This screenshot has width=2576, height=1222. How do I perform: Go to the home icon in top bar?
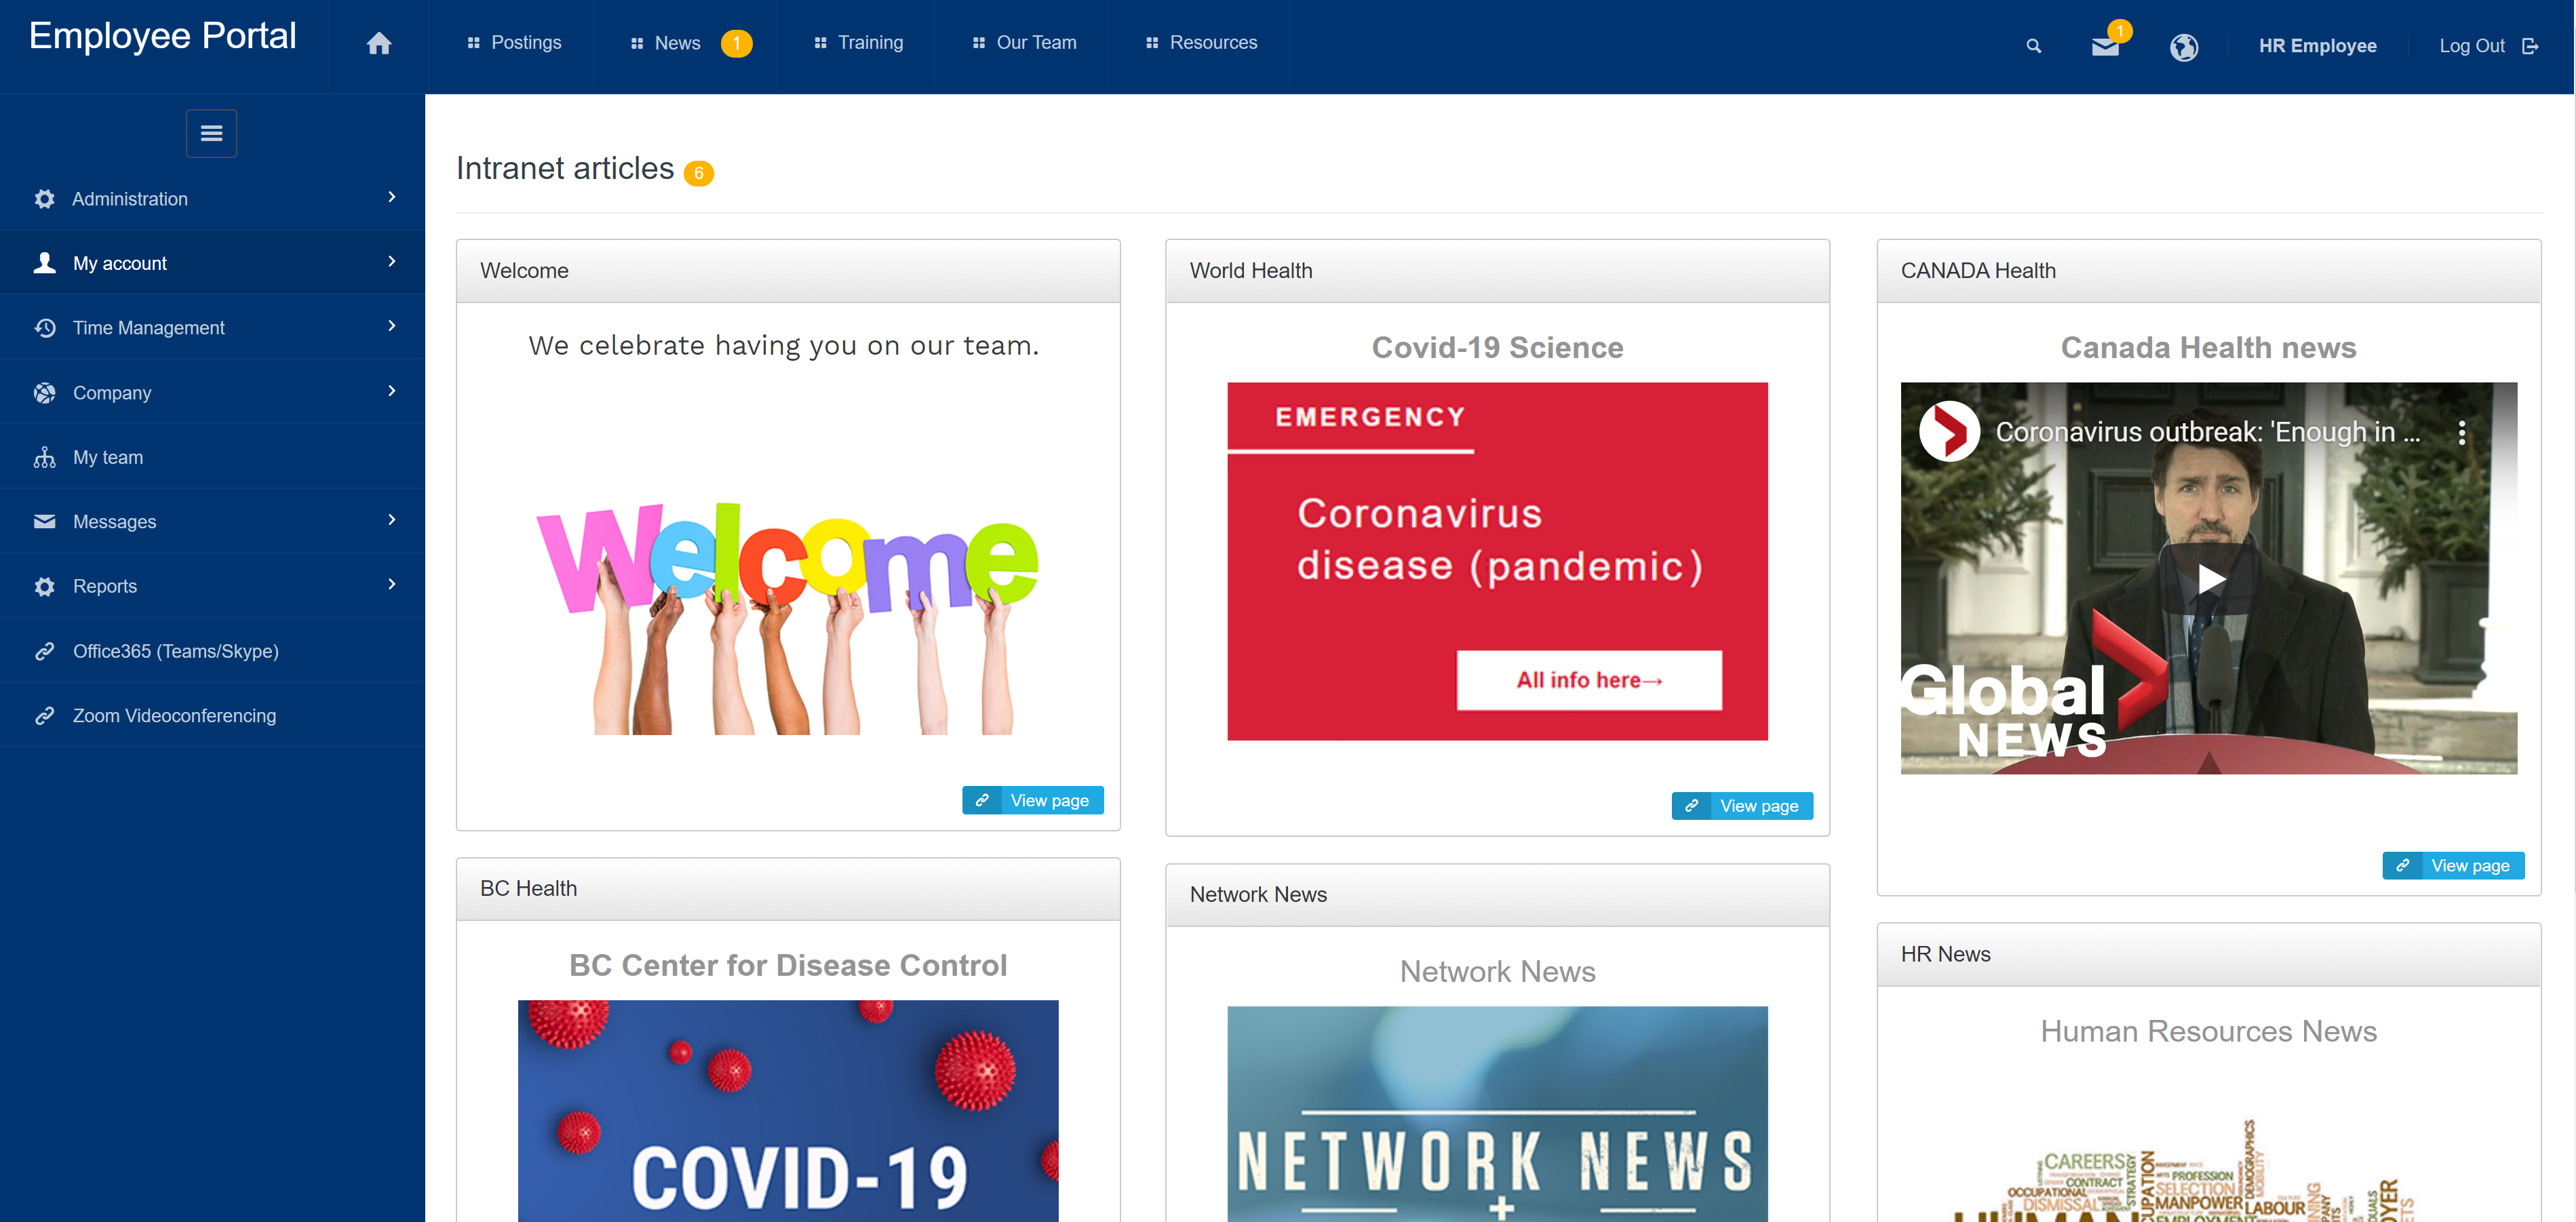[x=378, y=44]
